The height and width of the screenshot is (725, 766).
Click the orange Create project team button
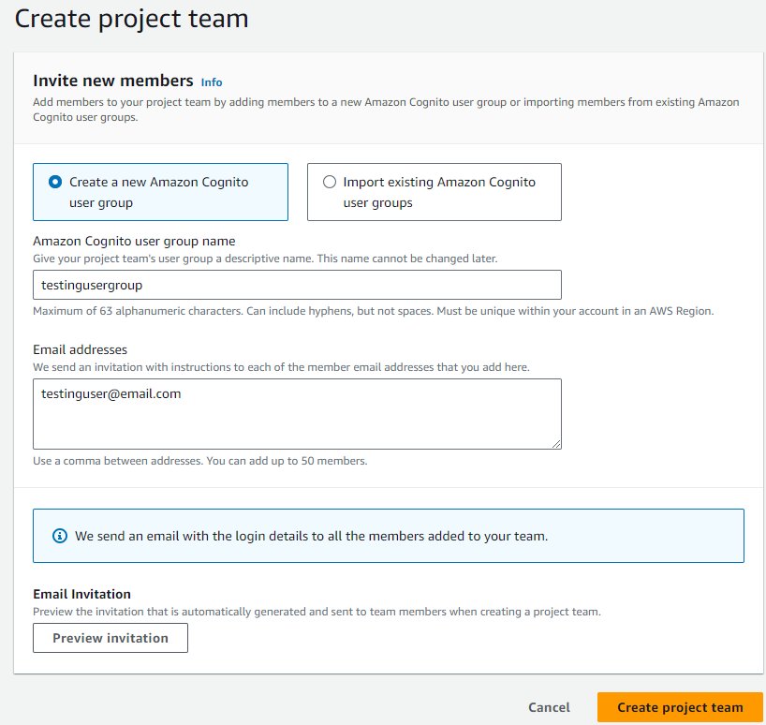tap(680, 707)
